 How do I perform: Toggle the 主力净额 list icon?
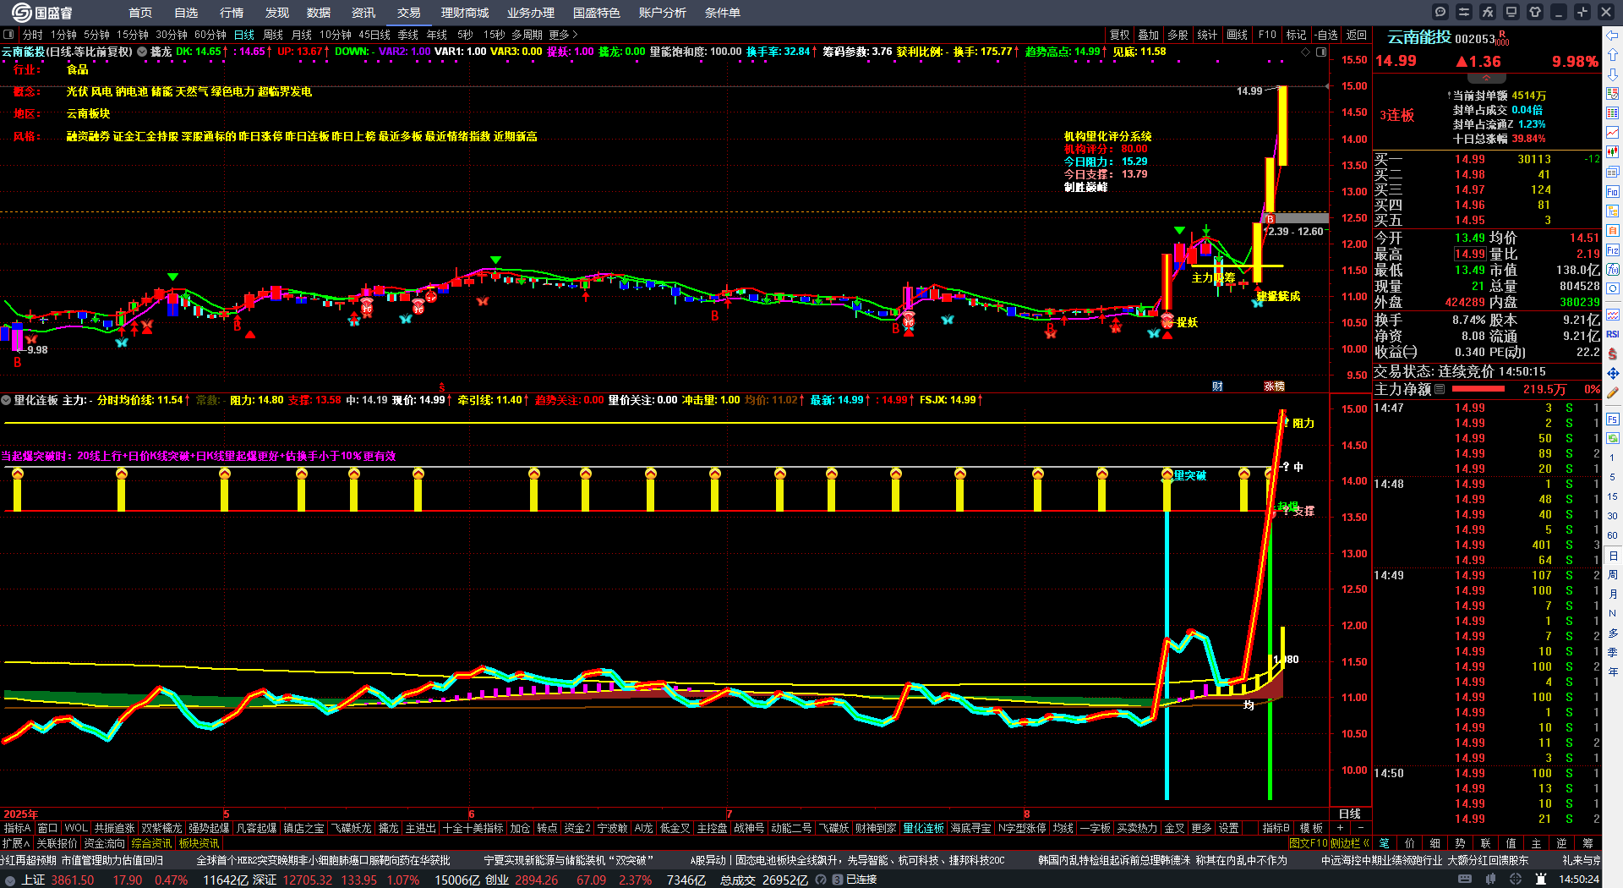click(1440, 389)
